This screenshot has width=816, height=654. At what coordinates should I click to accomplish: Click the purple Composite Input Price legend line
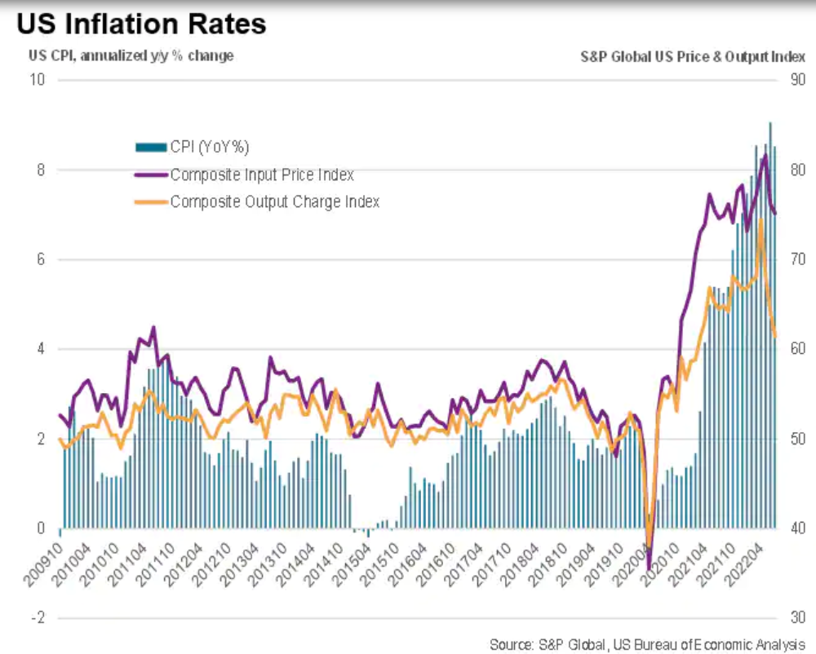151,175
